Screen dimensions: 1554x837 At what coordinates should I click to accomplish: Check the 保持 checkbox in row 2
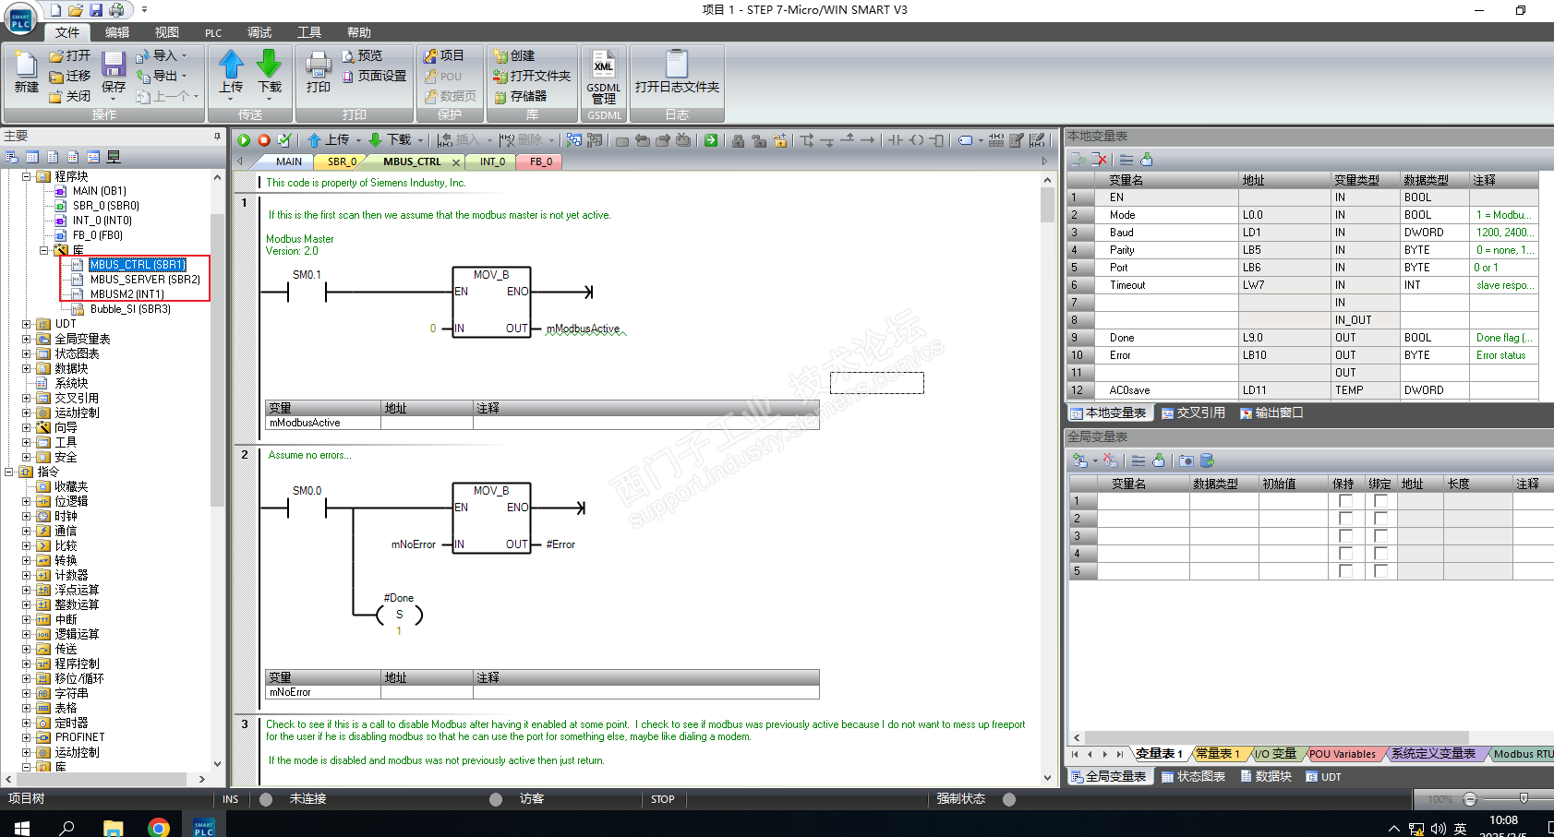(1345, 519)
